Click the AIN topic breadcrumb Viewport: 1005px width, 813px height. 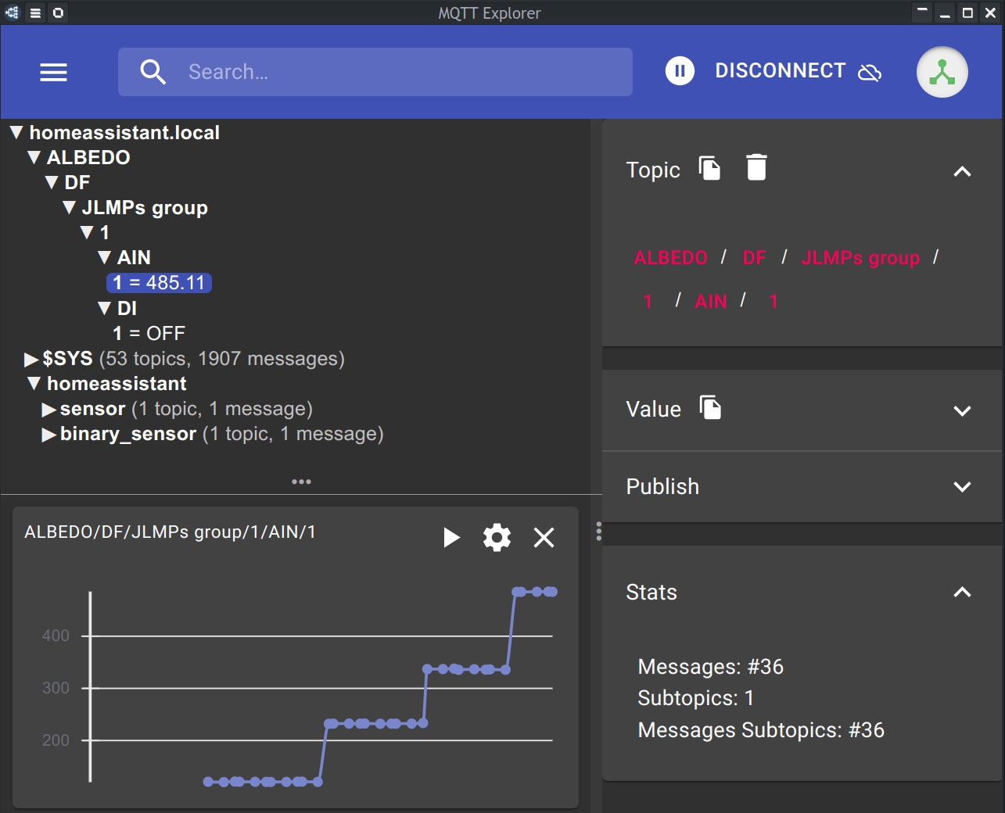[711, 302]
